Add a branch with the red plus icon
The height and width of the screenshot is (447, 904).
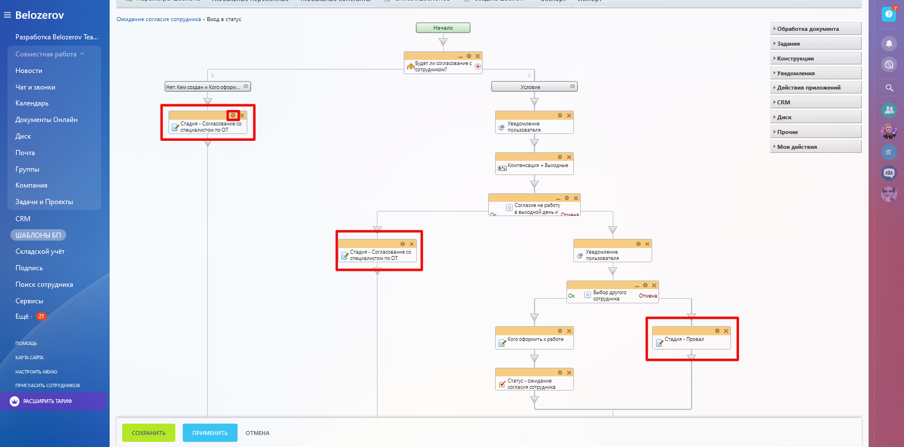click(x=478, y=66)
